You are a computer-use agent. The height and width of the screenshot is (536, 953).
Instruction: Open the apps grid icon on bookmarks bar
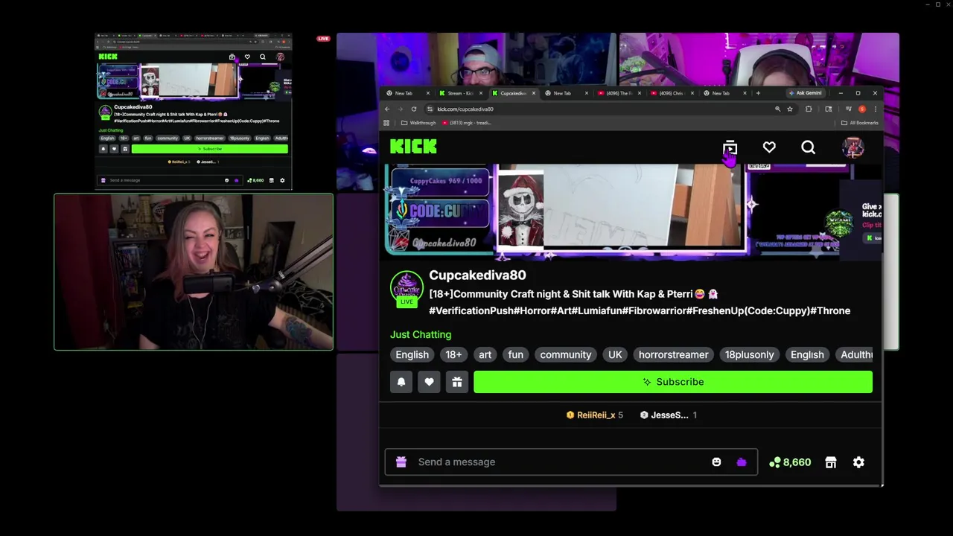click(x=386, y=123)
